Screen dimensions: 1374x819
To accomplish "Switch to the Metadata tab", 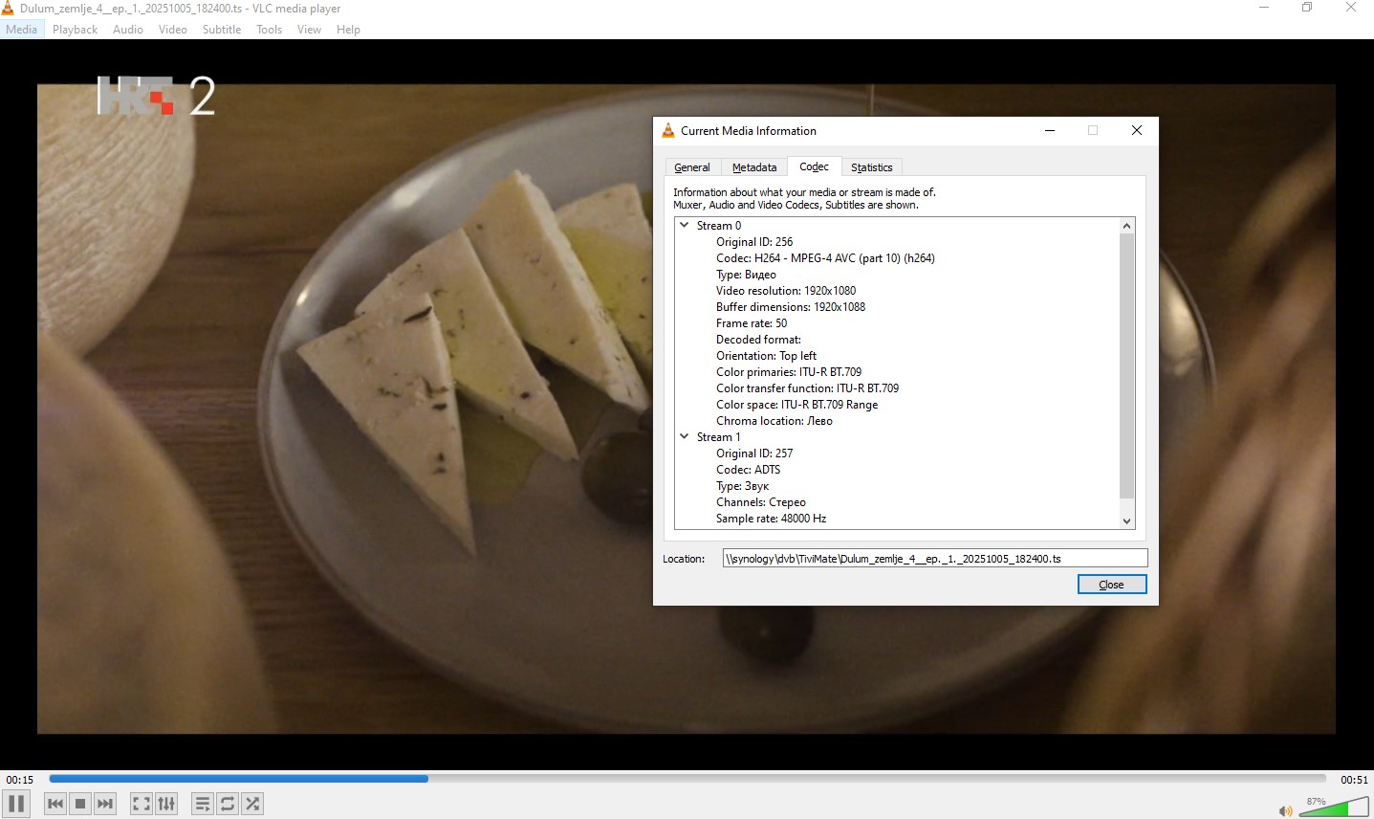I will pos(754,167).
